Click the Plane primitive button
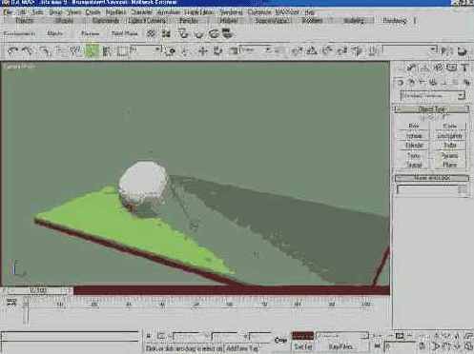Viewport: 474px width, 354px height. (449, 165)
